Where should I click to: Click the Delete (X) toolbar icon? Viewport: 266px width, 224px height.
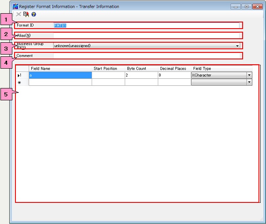coord(19,15)
